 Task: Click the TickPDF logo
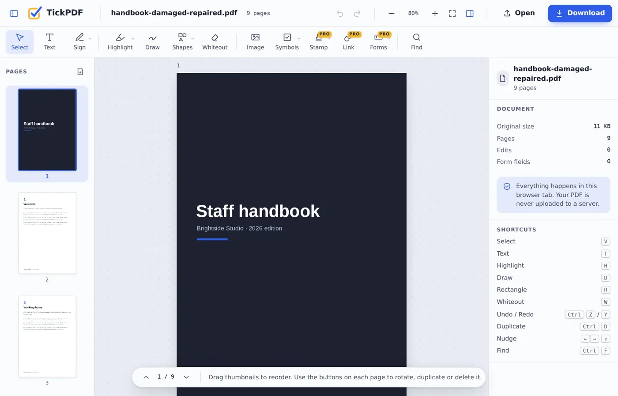(x=55, y=13)
